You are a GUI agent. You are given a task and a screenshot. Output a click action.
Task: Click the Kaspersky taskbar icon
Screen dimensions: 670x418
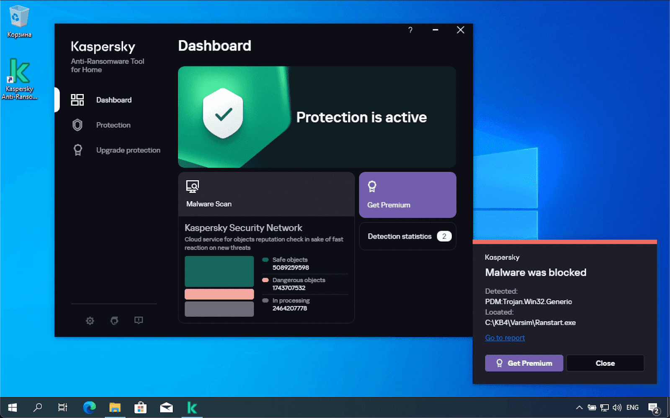[x=192, y=408]
